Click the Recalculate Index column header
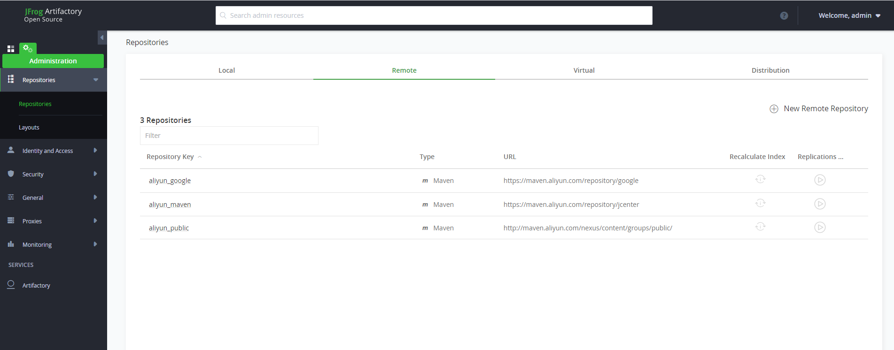Screen dimensions: 894x350 coord(757,157)
